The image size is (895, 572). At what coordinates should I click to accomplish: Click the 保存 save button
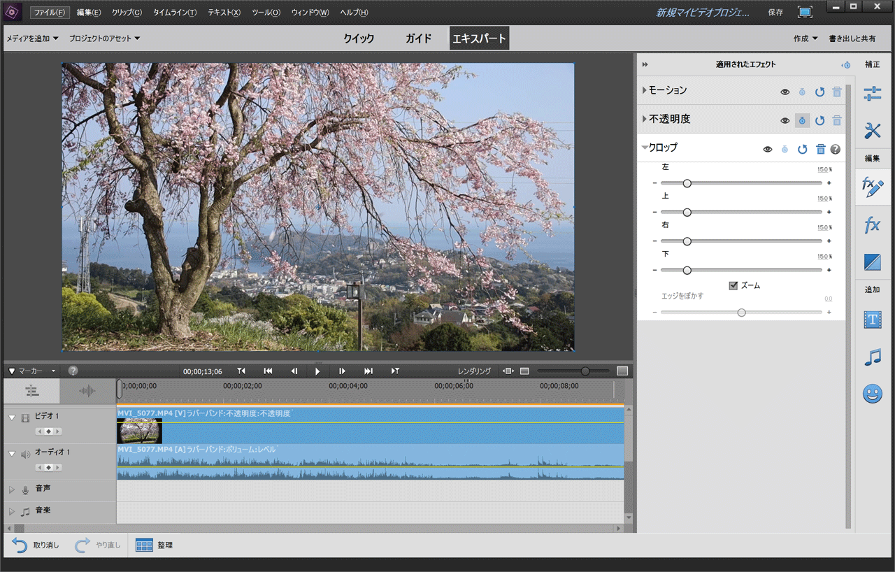[x=775, y=13]
